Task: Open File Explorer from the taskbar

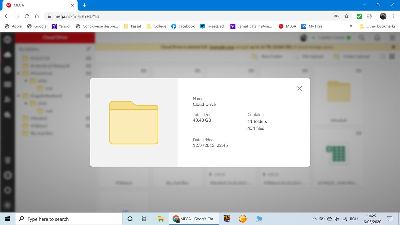Action: pos(161,219)
